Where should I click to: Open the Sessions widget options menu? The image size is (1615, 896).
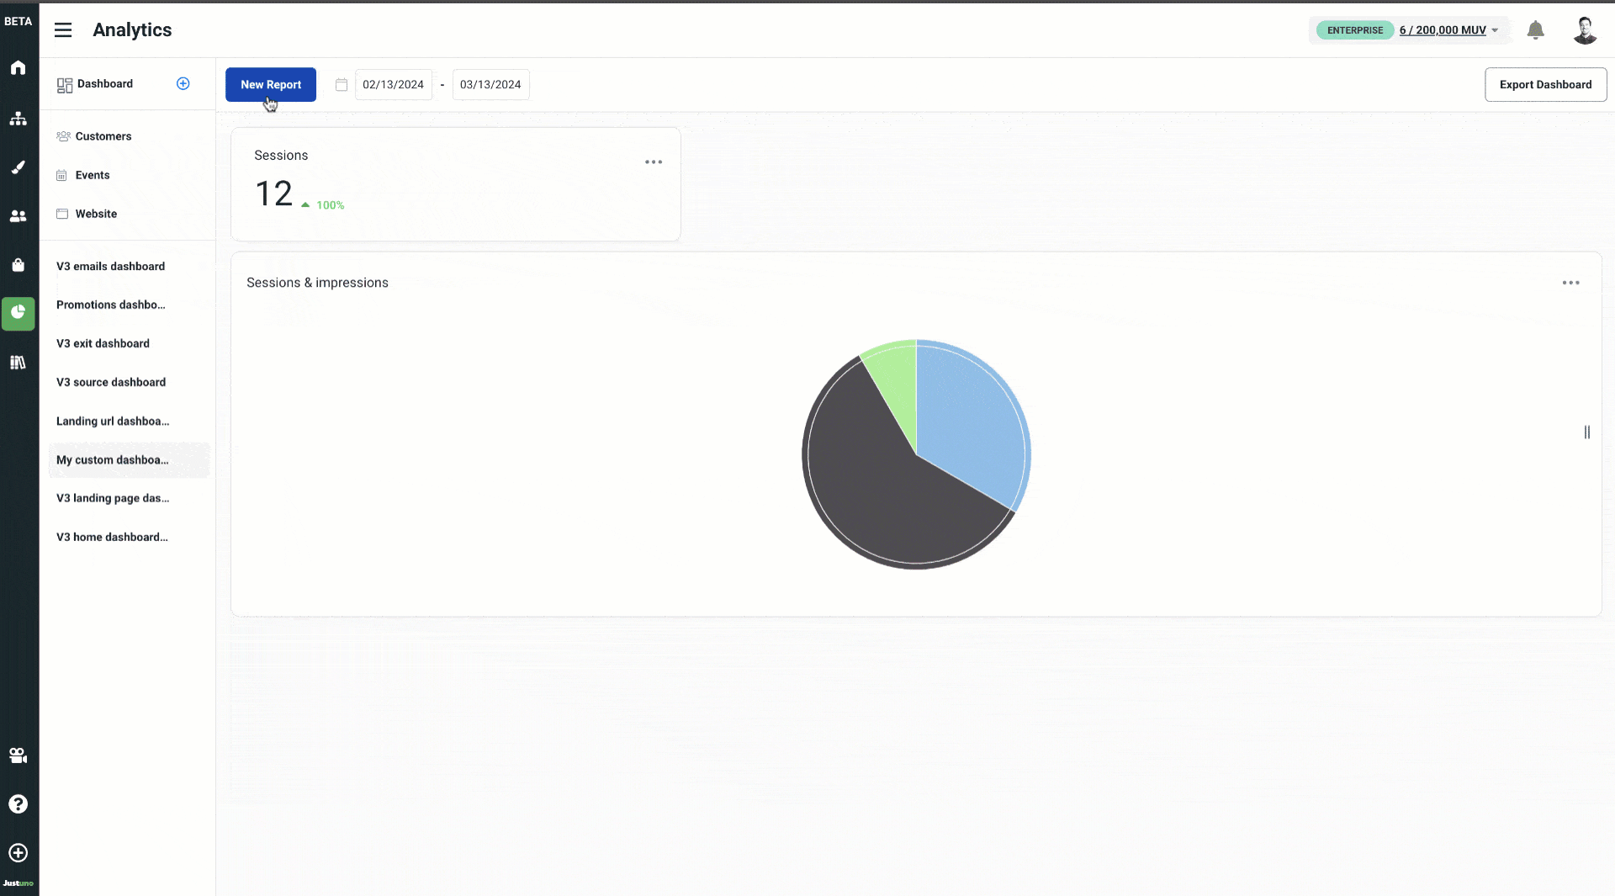click(x=654, y=162)
